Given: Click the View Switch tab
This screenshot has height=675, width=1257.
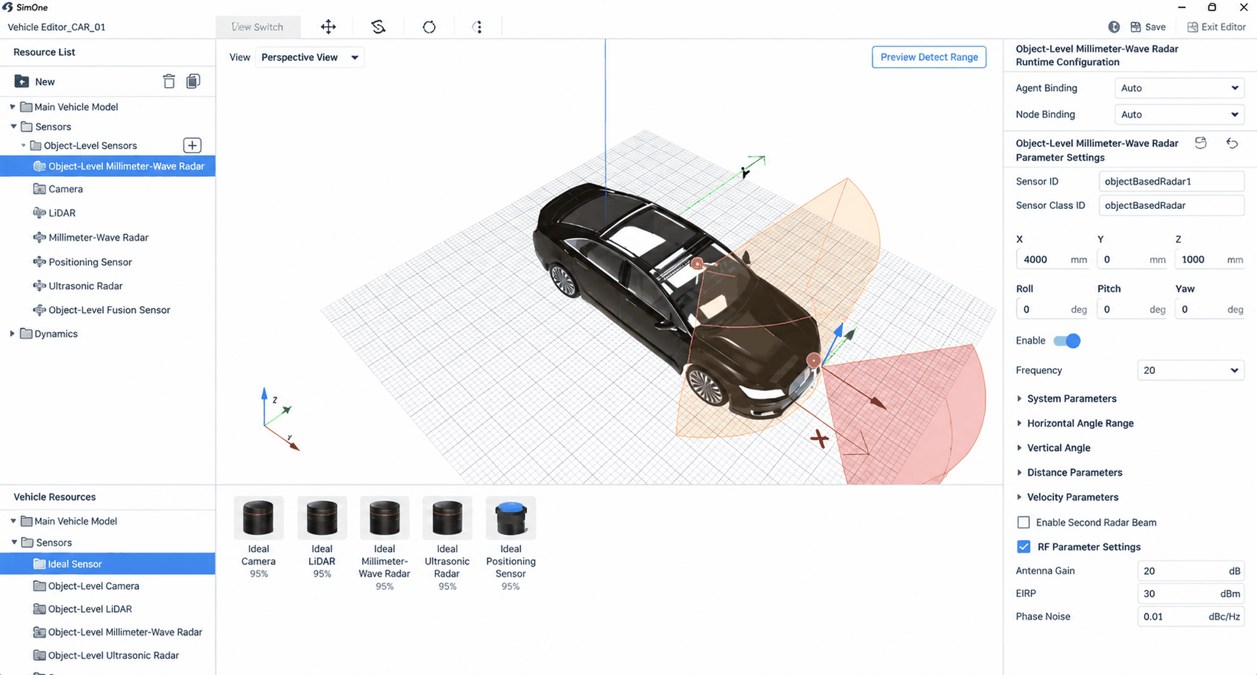Looking at the screenshot, I should pyautogui.click(x=258, y=27).
